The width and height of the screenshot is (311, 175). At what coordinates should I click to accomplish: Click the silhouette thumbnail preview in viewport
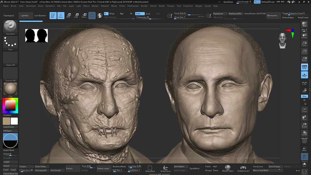[x=36, y=35]
